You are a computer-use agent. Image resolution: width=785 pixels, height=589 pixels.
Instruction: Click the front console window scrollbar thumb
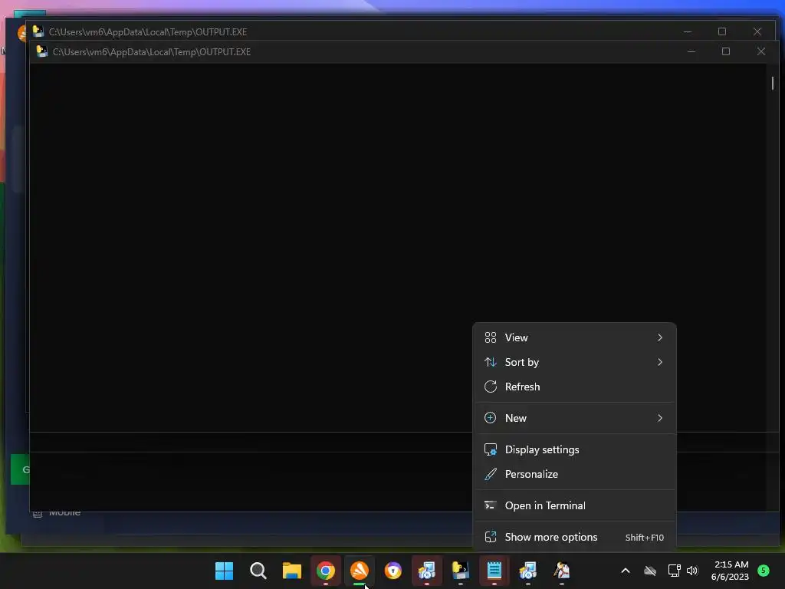773,83
